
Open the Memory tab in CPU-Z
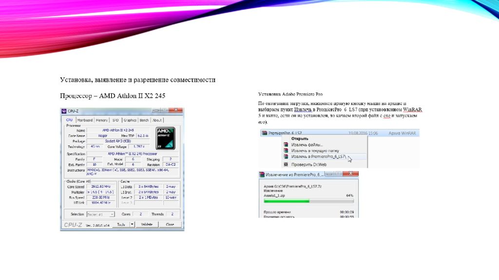[102, 120]
